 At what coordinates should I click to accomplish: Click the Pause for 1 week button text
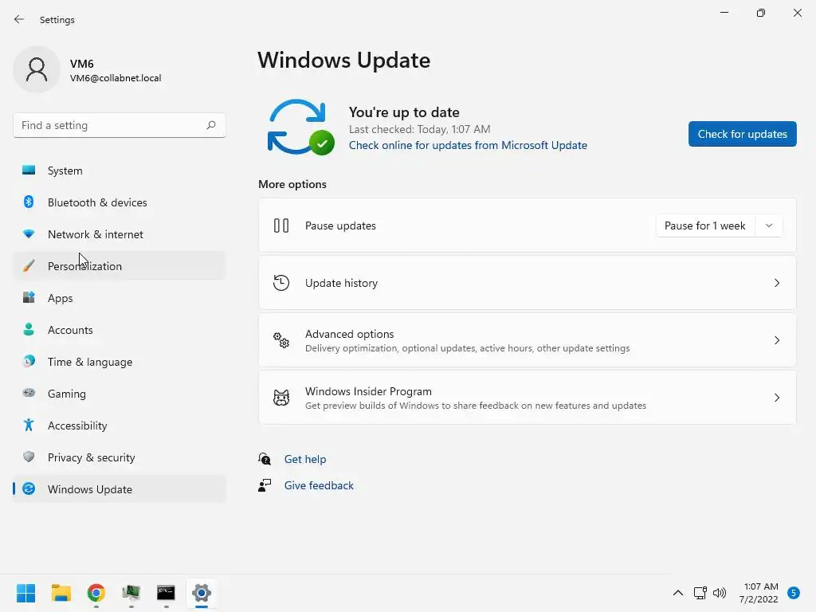coord(704,226)
